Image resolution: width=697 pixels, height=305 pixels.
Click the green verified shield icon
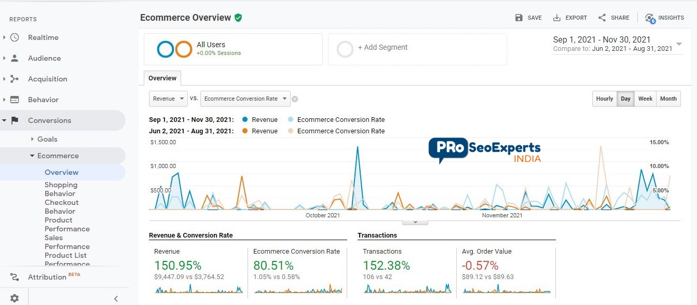pos(238,18)
